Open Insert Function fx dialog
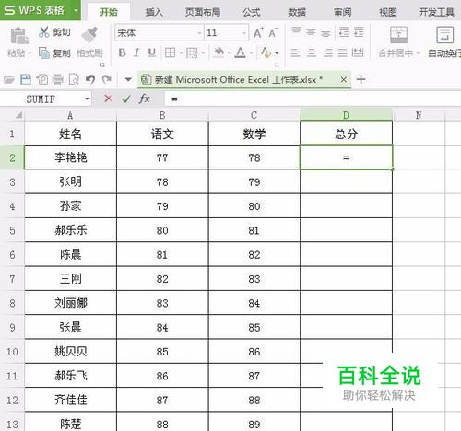The height and width of the screenshot is (431, 461). pyautogui.click(x=145, y=99)
